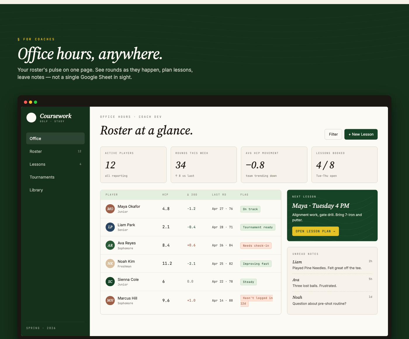The width and height of the screenshot is (409, 339).
Task: Click Sienna Cole's SC avatar
Action: coord(110,282)
